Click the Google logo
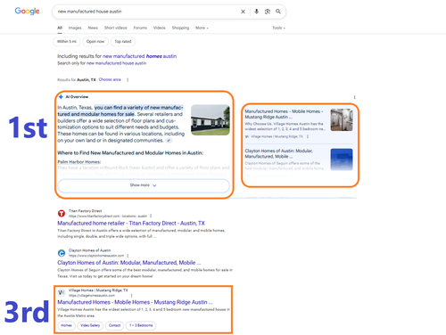446x335 pixels. click(x=27, y=11)
